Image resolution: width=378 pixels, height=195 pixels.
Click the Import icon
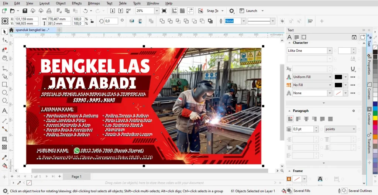(112, 11)
